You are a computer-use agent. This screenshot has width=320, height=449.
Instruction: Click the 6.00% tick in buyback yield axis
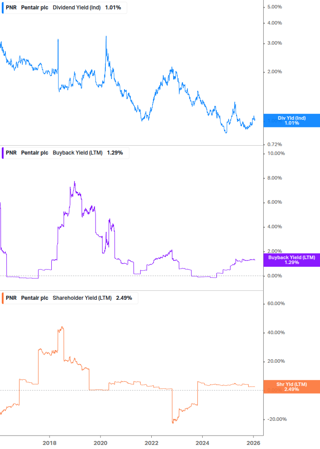click(274, 202)
